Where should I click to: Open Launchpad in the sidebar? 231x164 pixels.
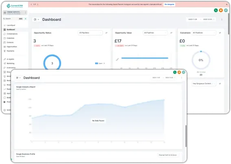[x=11, y=25]
